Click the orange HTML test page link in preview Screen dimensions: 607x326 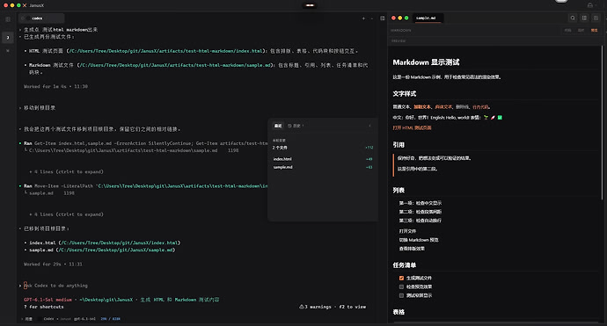[x=412, y=127]
